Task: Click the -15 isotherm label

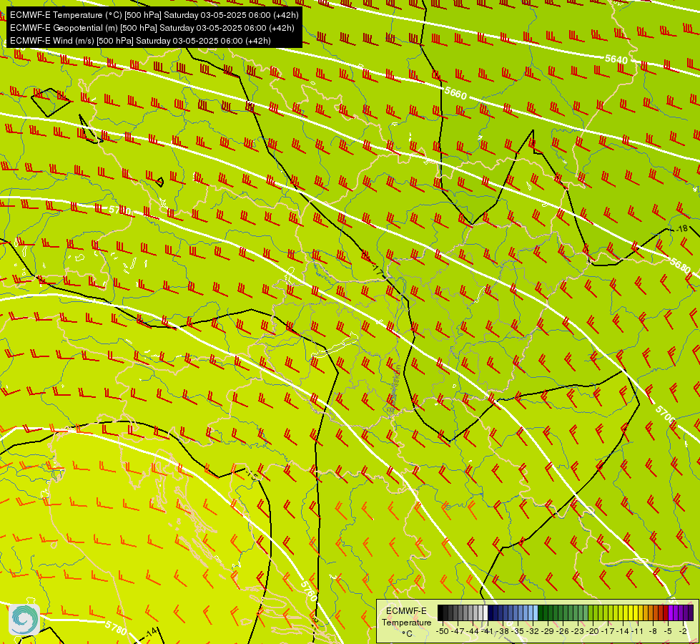Action: pos(252,475)
